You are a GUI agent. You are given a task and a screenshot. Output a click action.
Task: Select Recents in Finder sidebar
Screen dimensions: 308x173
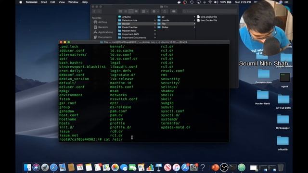click(101, 27)
